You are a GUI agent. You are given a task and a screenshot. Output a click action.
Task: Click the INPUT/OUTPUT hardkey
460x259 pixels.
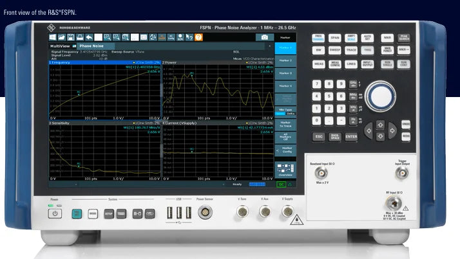coord(367,64)
